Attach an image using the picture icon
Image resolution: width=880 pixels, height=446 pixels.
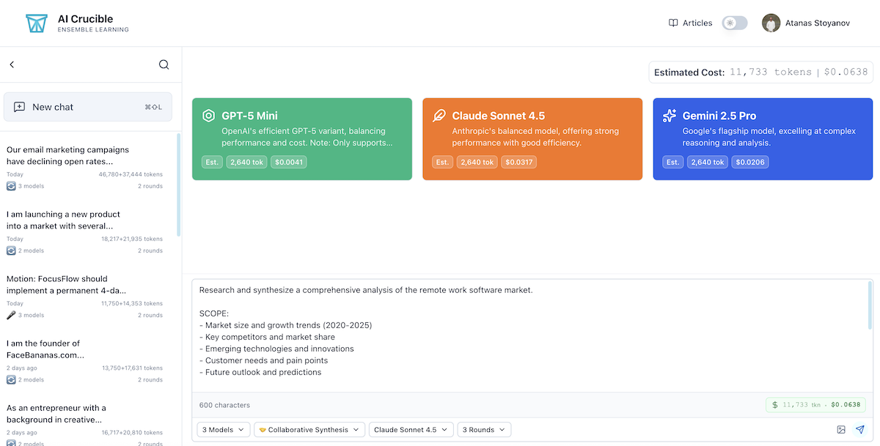(x=841, y=430)
